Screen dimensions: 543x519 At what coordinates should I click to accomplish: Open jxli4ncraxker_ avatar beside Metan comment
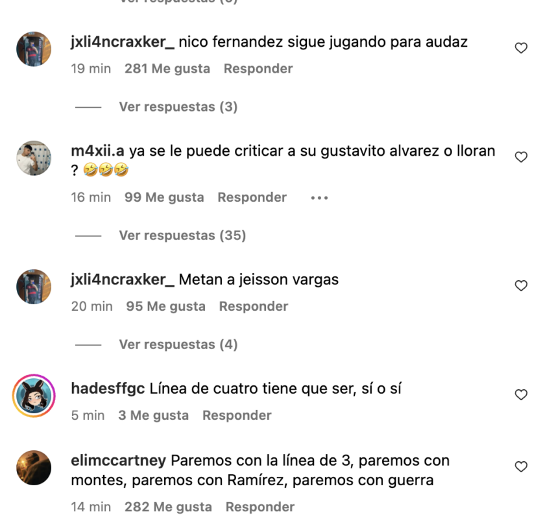(34, 287)
